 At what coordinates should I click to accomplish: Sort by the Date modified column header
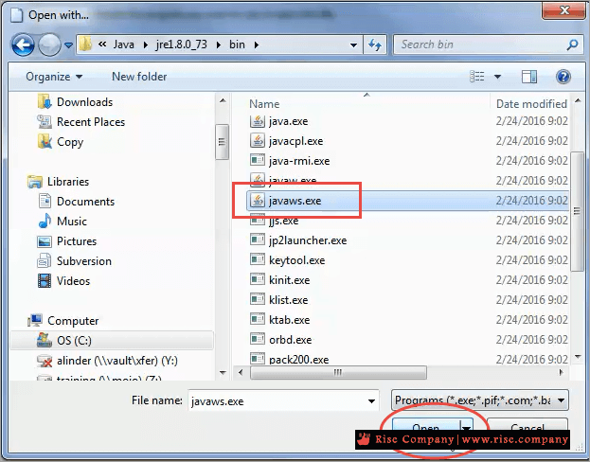click(x=531, y=103)
